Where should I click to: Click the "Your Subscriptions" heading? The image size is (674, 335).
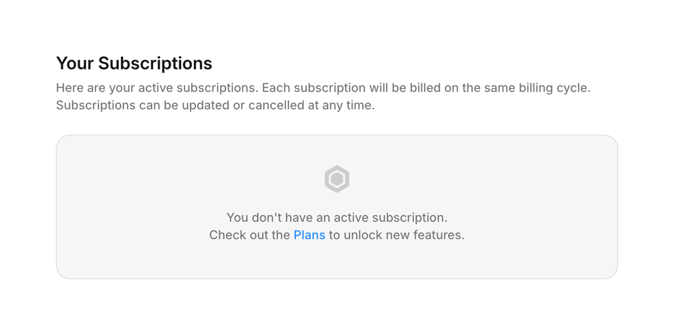click(134, 63)
